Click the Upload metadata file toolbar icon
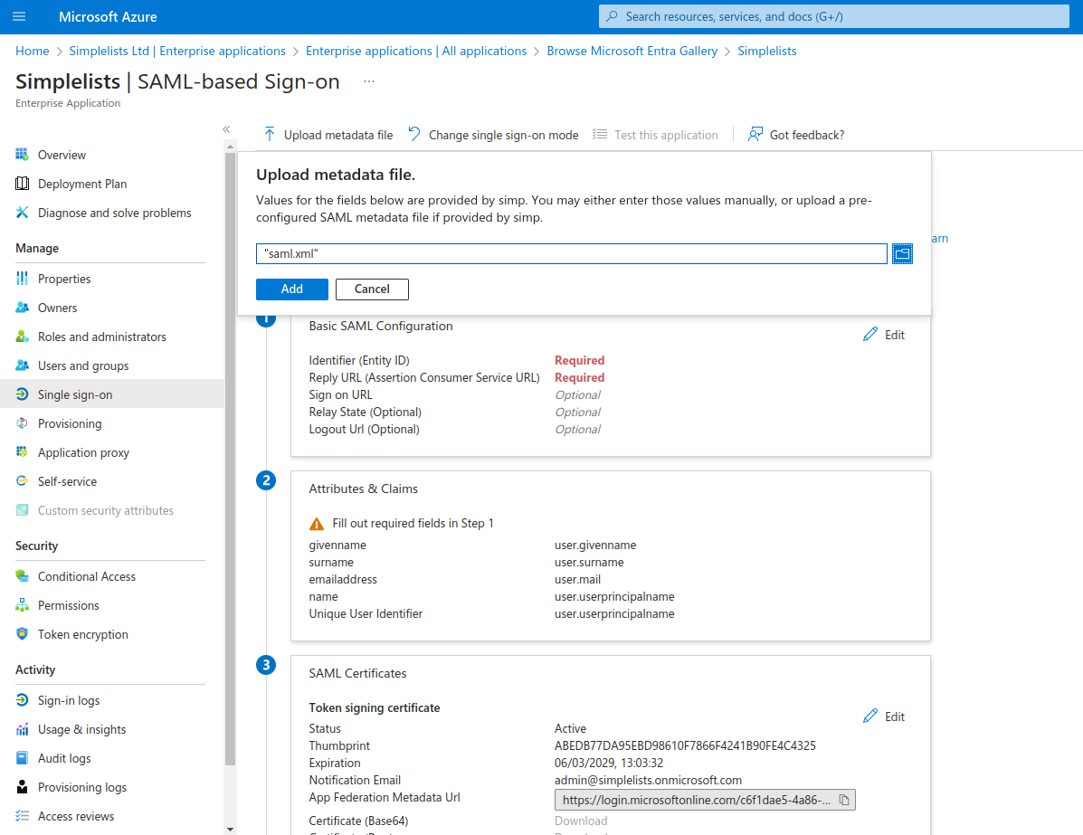Screen dimensions: 1083x835 270,135
